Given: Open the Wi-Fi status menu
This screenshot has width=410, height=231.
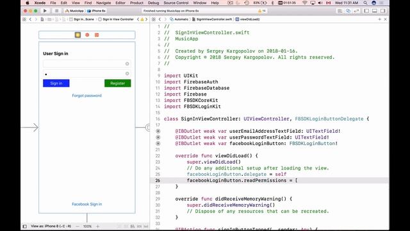Looking at the screenshot, I should click(305, 3).
